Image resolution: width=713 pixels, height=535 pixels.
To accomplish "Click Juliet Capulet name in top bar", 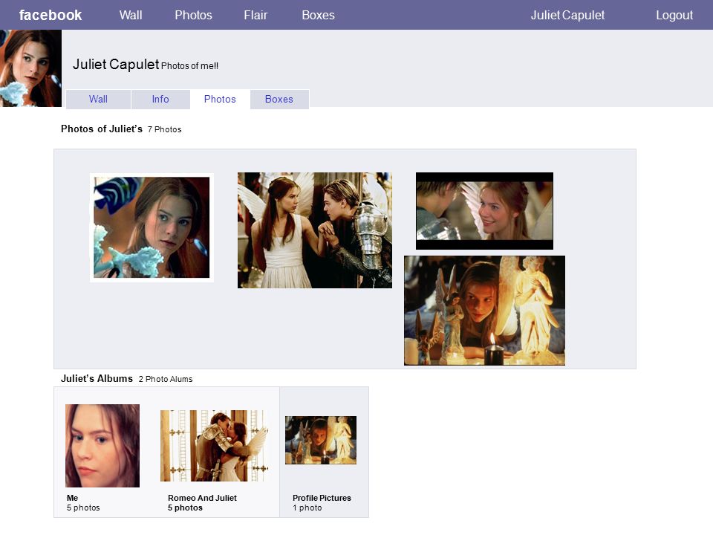I will 567,15.
